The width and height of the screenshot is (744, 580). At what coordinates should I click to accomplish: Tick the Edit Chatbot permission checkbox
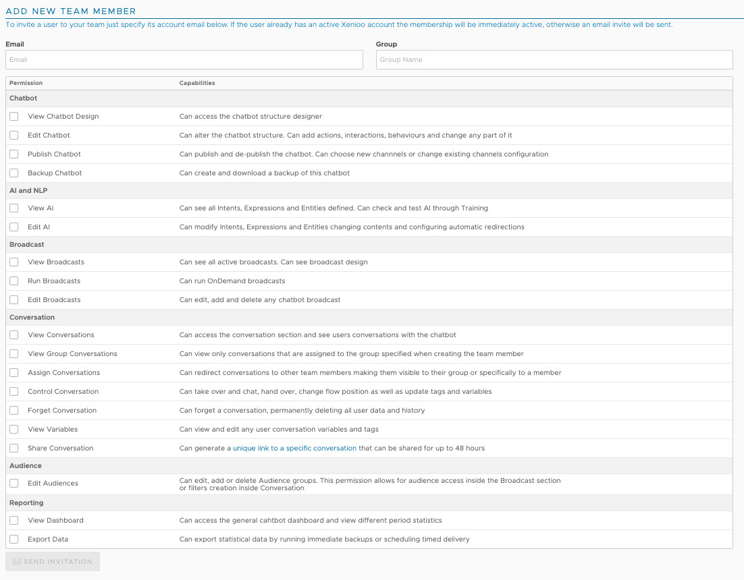pos(14,135)
